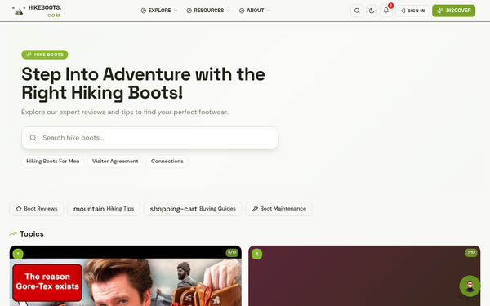
Task: Click the wrench icon on Boot Maintenance
Action: point(255,209)
